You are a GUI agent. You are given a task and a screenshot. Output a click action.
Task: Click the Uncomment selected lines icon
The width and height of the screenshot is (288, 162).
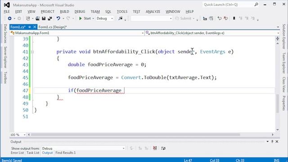click(226, 18)
